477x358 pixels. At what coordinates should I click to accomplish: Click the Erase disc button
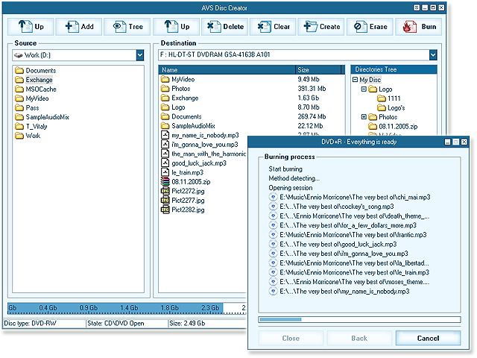click(370, 27)
